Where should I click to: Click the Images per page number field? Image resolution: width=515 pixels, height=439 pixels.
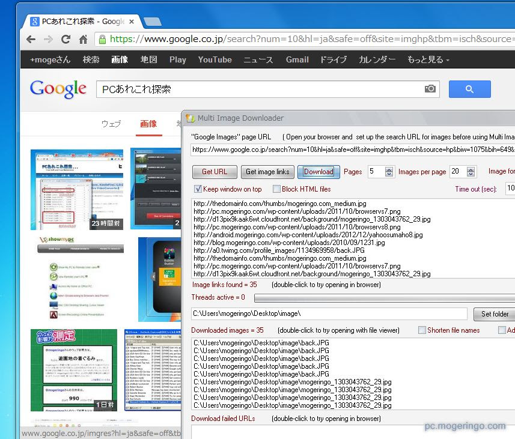coord(458,171)
